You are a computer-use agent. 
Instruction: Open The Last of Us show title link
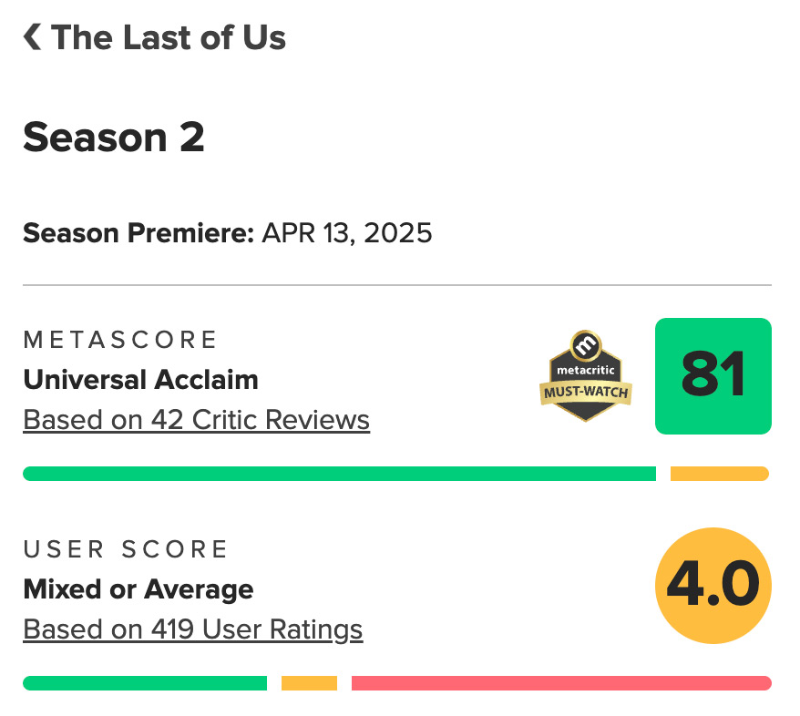(169, 37)
